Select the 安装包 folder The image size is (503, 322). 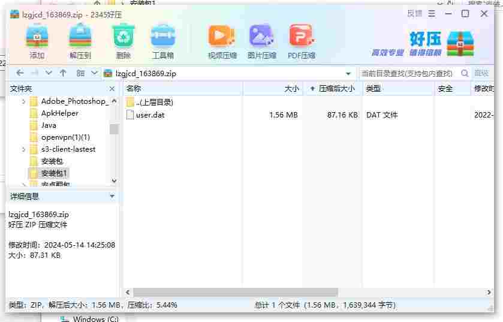tap(46, 161)
